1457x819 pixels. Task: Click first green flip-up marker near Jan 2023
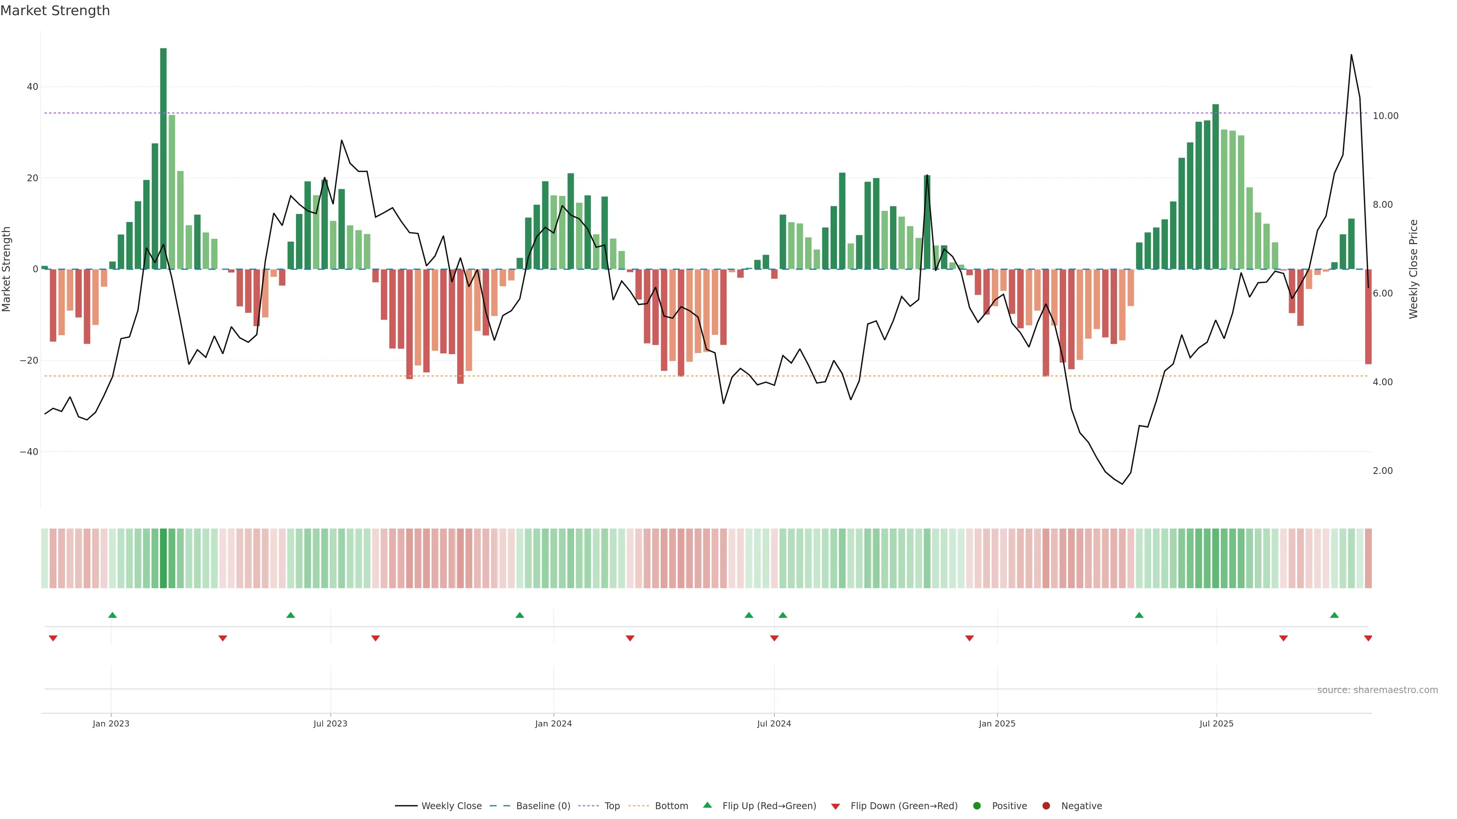(x=113, y=615)
